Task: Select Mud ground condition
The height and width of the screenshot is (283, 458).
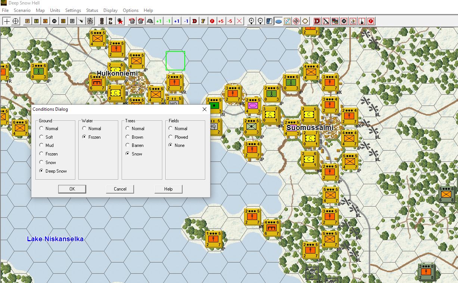Action: [x=42, y=145]
